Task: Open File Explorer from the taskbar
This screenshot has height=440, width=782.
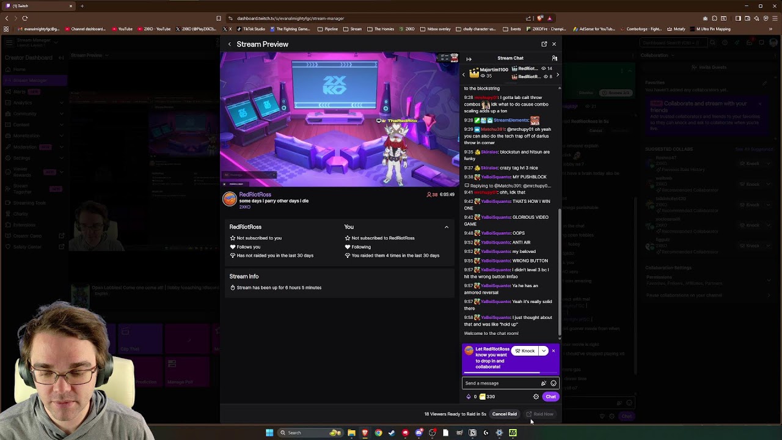Action: (x=351, y=433)
